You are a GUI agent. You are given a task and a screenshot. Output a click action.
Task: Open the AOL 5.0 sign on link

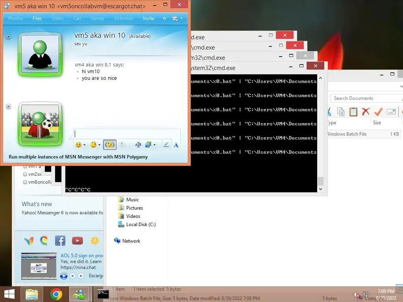[82, 256]
